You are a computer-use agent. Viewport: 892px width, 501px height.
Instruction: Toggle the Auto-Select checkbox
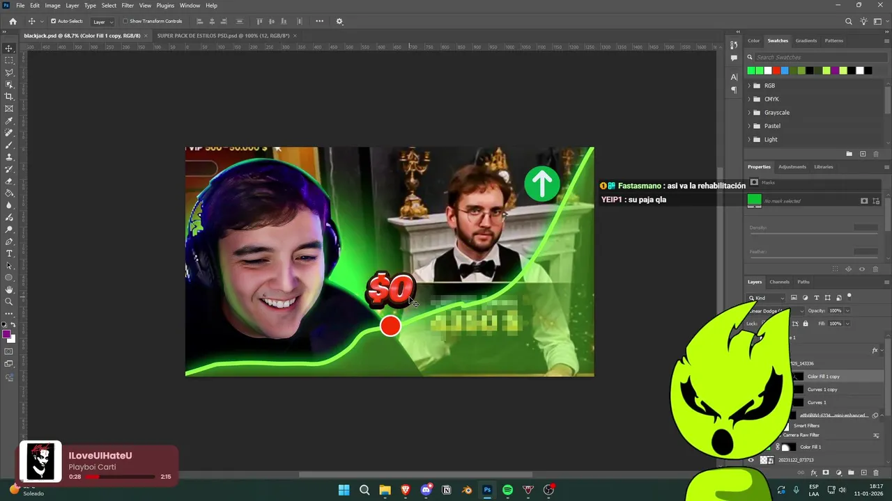click(x=53, y=22)
